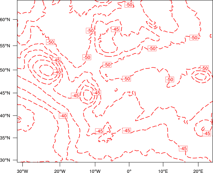Click the topmost -50 contour label above 0°
The image size is (213, 173).
click(x=129, y=5)
